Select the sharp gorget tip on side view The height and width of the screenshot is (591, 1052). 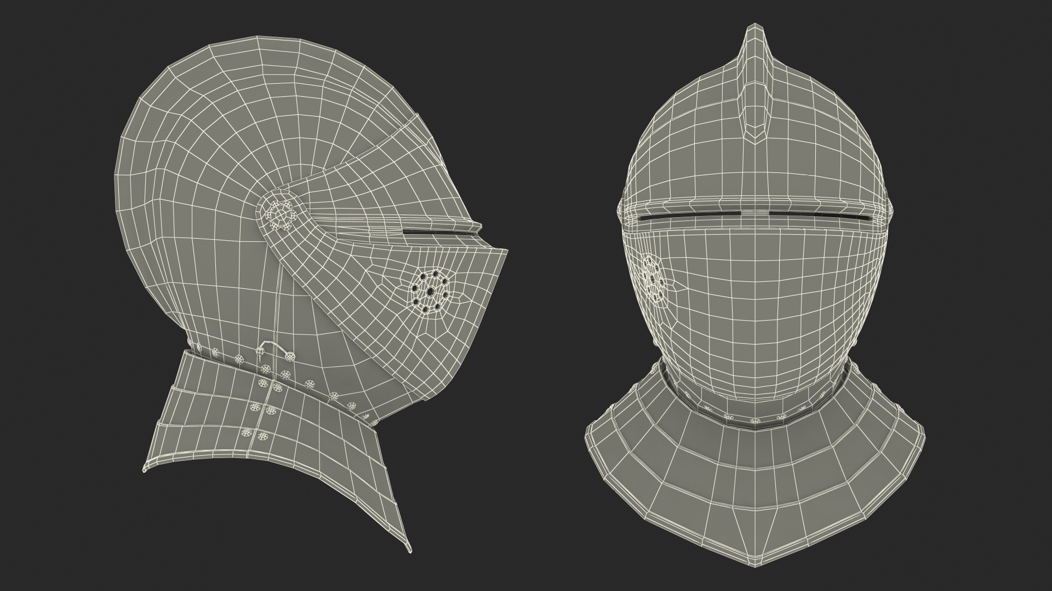(x=408, y=549)
